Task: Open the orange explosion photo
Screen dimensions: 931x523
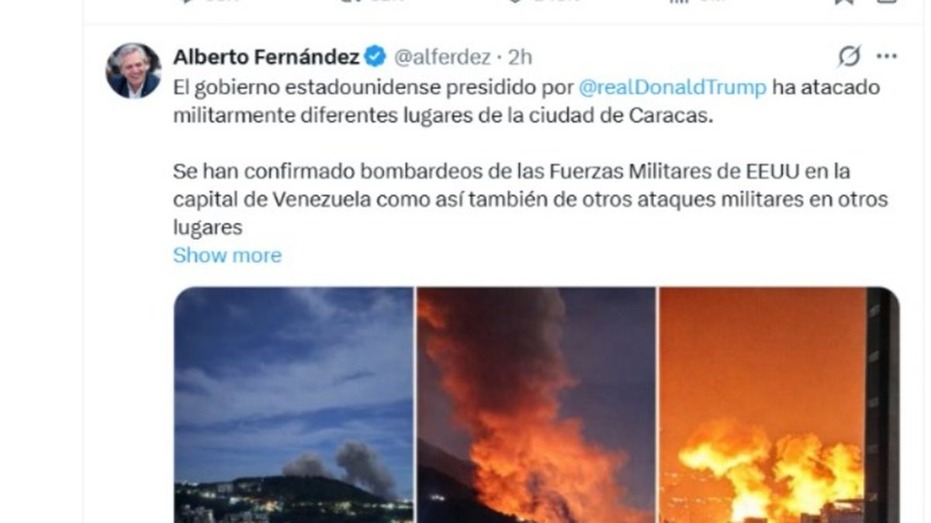Action: (779, 404)
